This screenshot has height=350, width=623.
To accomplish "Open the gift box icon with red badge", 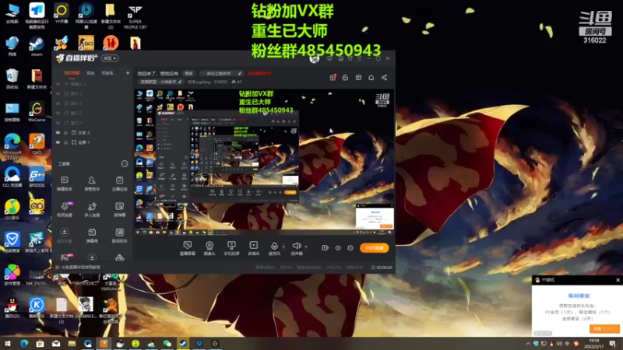I will pos(333,77).
